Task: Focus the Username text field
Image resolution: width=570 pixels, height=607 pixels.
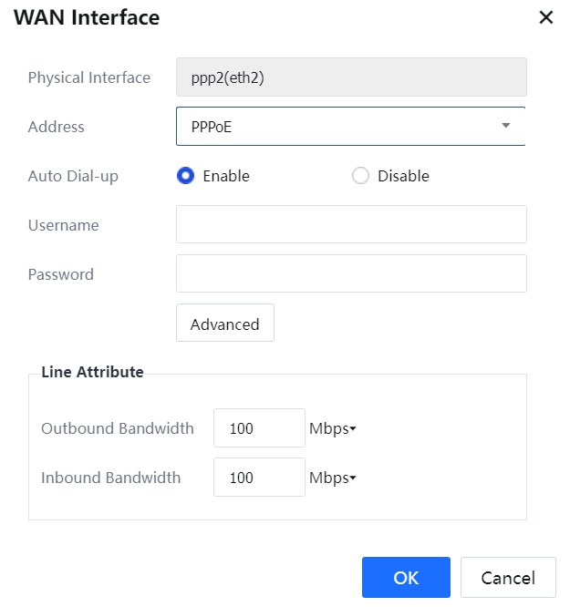Action: [x=351, y=224]
